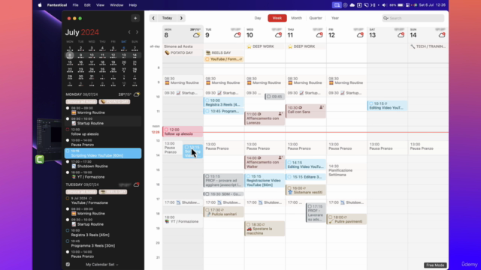This screenshot has width=481, height=270.
Task: Open the My Calendar Set dropdown
Action: click(102, 265)
